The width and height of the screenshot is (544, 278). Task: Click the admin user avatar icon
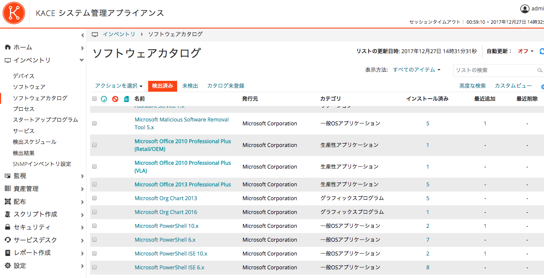pos(525,9)
